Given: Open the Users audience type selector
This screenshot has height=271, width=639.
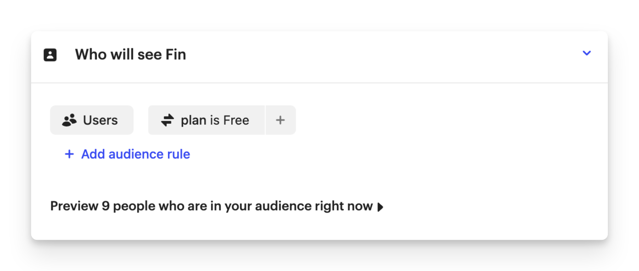Looking at the screenshot, I should pyautogui.click(x=92, y=120).
